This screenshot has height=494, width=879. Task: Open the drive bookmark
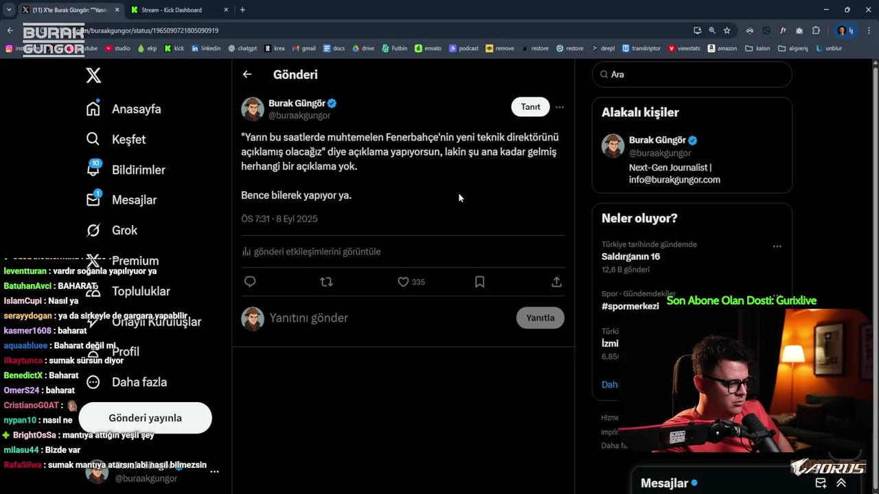363,49
